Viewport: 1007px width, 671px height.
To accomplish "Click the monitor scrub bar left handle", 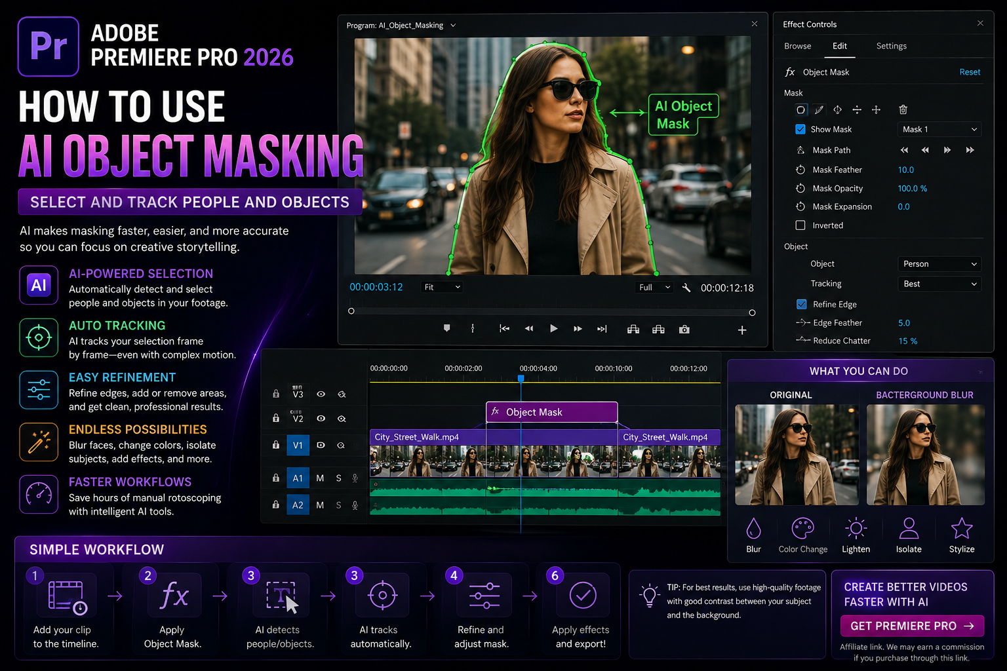I will [351, 311].
